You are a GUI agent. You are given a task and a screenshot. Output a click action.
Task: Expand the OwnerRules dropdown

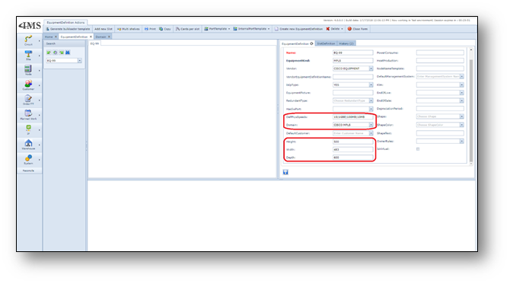click(461, 141)
